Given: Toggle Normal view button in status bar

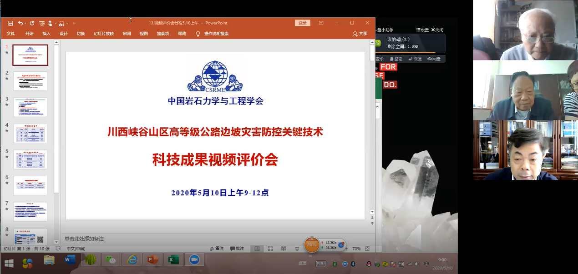Looking at the screenshot, I should click(x=257, y=249).
